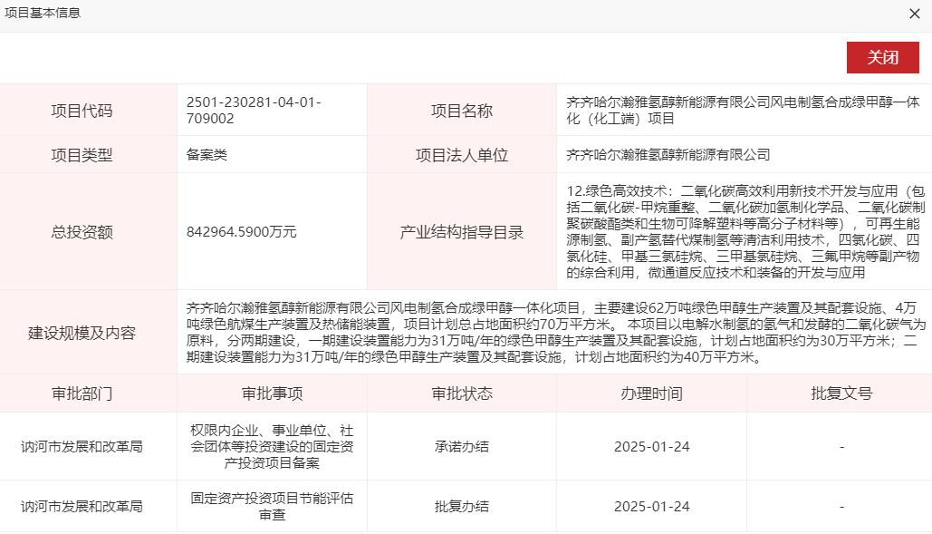Click the construction scale description paragraph
This screenshot has width=932, height=534.
click(x=552, y=332)
